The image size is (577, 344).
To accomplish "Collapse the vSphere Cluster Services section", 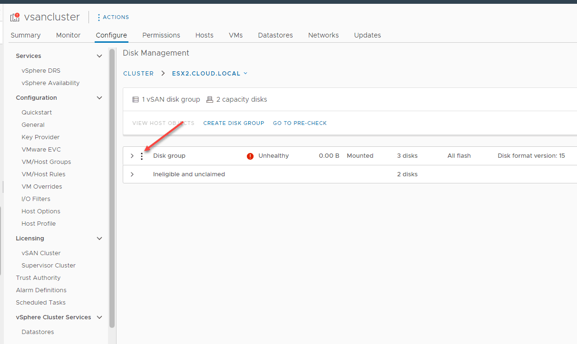I will [99, 317].
